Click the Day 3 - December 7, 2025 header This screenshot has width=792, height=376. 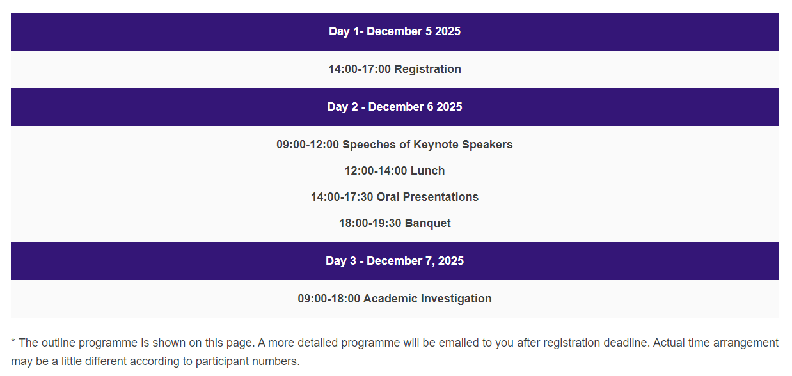[395, 261]
